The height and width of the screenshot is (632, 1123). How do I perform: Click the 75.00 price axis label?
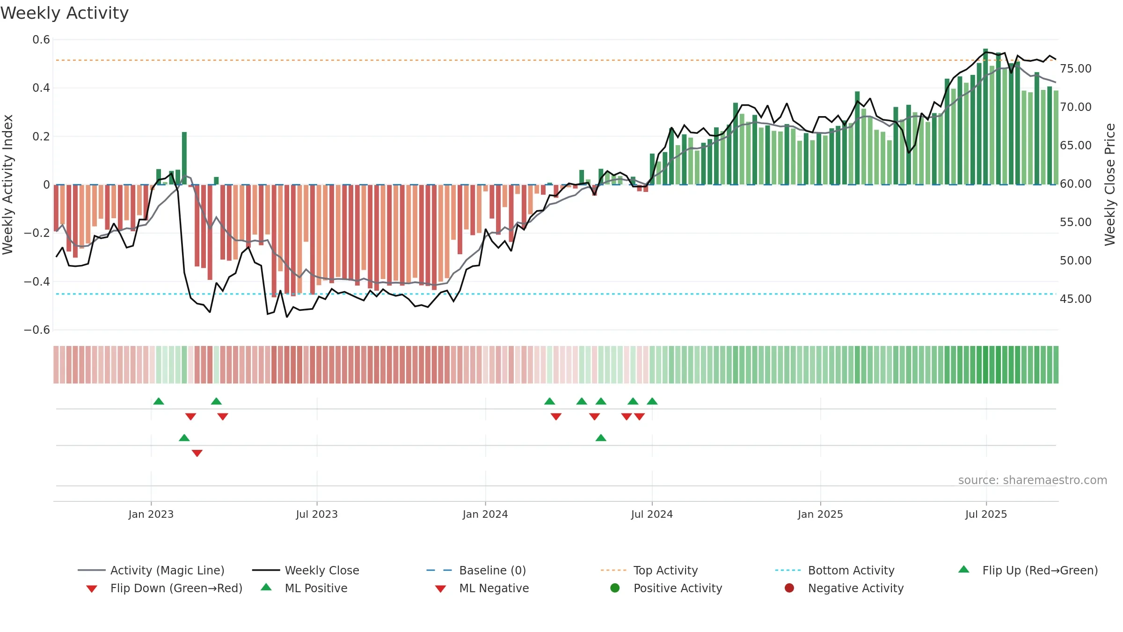(x=1076, y=69)
